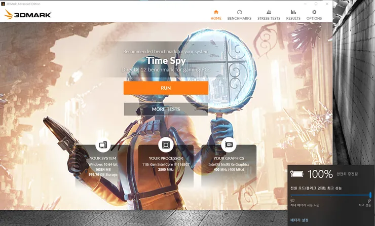Click the battery charging icon in the flyout
375x226 pixels.
(297, 174)
